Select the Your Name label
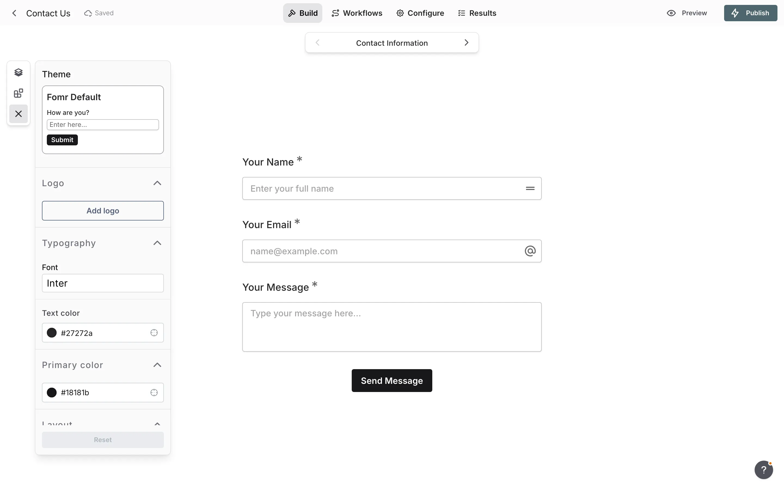The image size is (784, 490). (x=268, y=162)
